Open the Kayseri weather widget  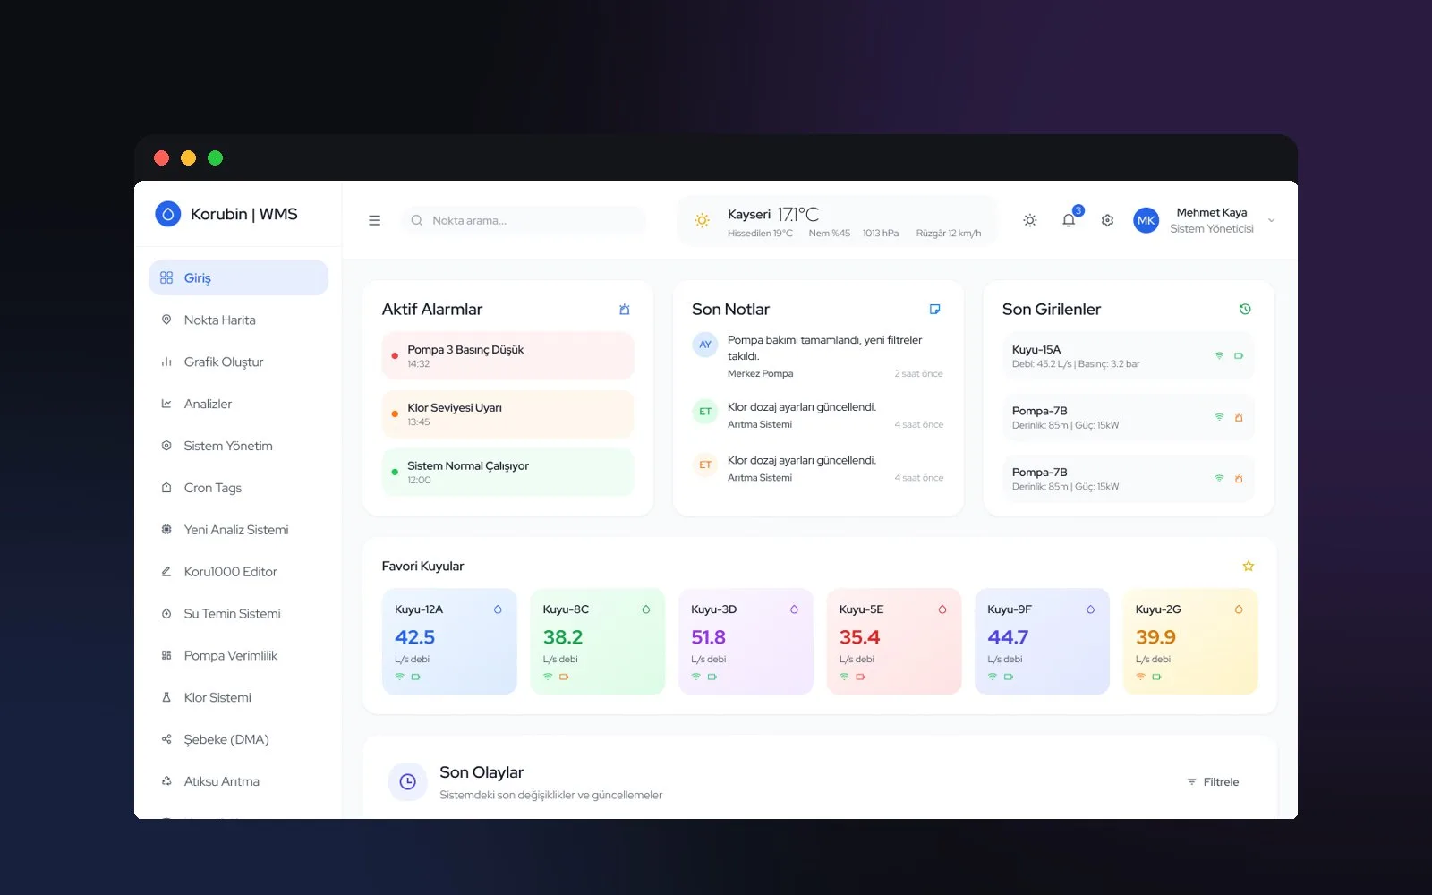click(x=837, y=221)
